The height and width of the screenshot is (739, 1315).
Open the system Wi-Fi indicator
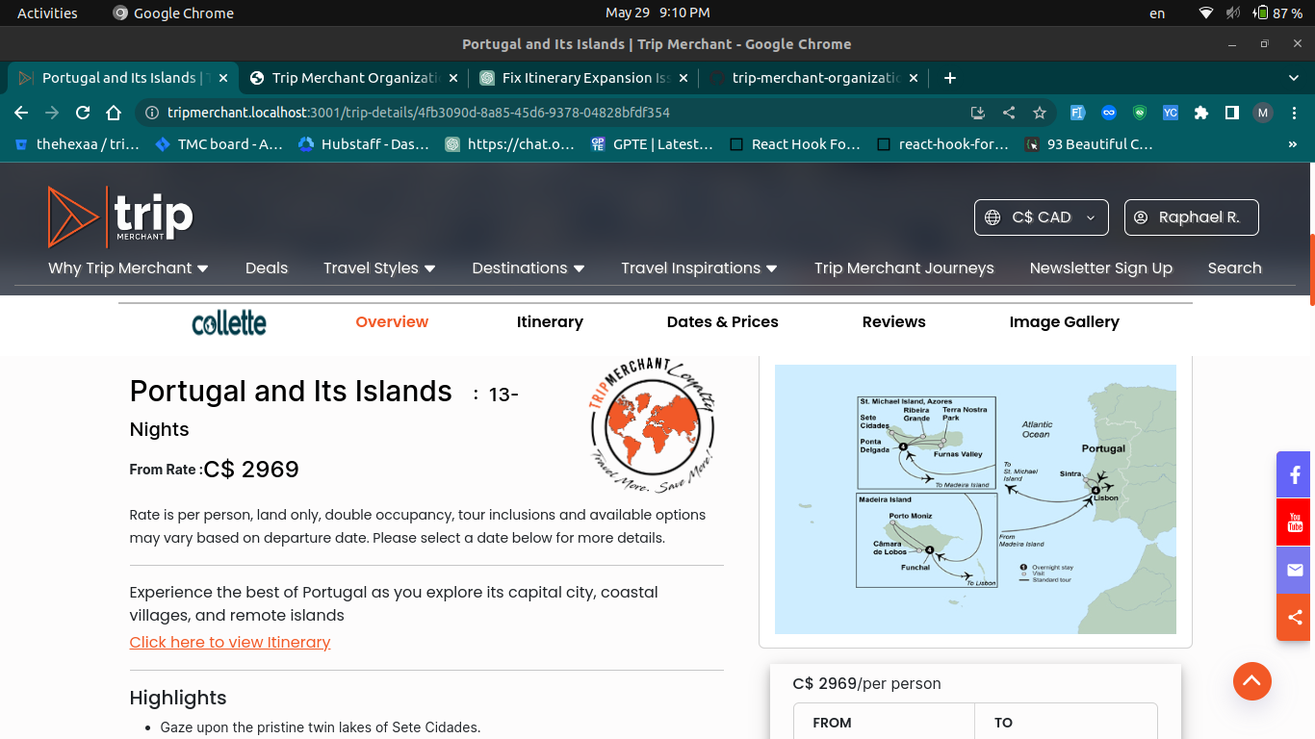[x=1206, y=13]
